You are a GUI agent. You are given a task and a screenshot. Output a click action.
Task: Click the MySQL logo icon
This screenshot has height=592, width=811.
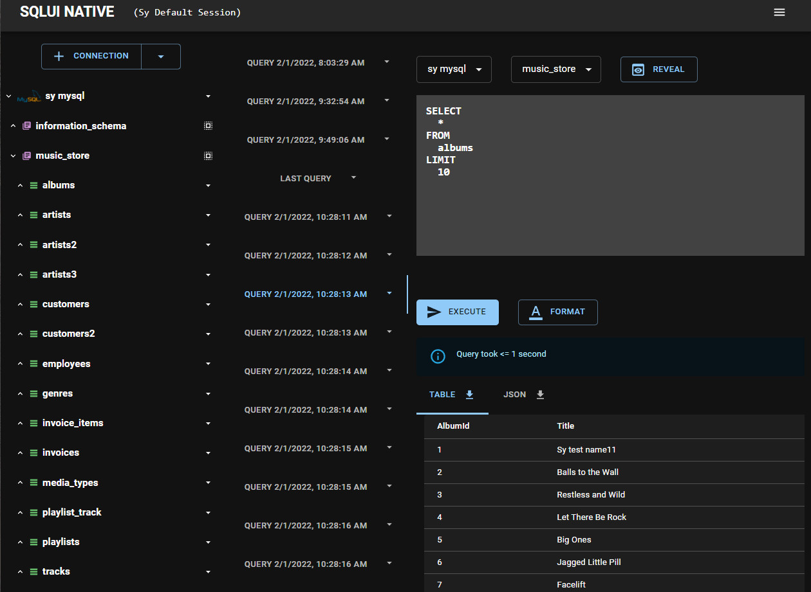pos(29,97)
